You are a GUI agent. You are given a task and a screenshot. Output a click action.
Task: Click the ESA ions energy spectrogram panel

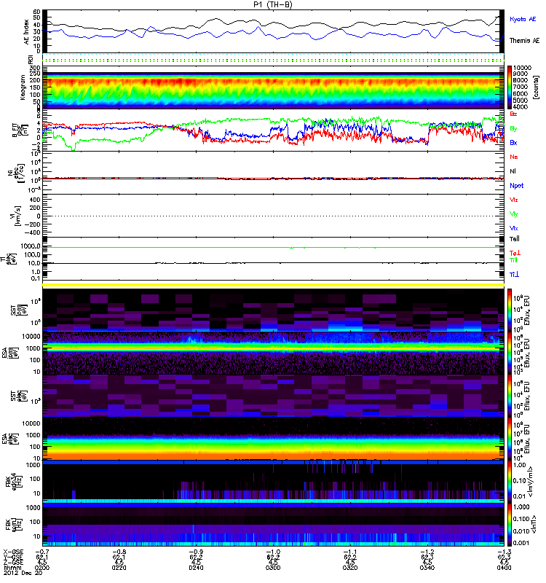[x=273, y=353]
